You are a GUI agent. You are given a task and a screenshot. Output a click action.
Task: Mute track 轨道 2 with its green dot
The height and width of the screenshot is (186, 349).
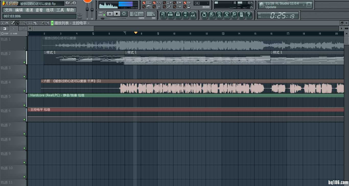[24, 62]
